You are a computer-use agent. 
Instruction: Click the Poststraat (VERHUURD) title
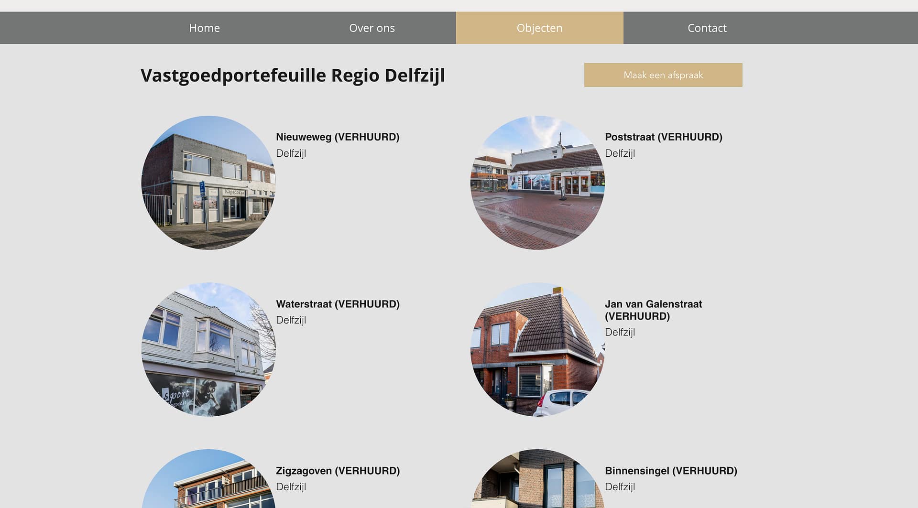pos(663,137)
